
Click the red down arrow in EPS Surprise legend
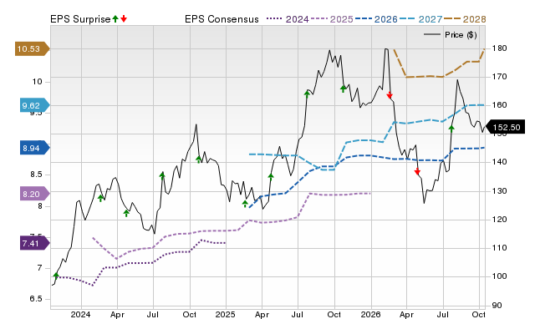(x=124, y=18)
